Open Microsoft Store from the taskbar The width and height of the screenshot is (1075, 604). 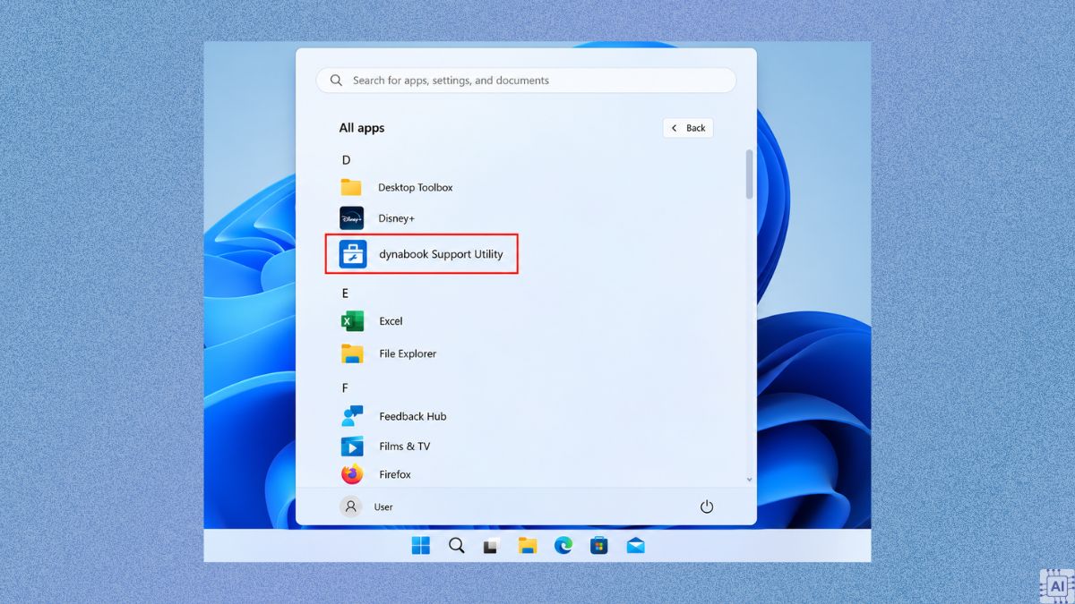[x=599, y=546]
